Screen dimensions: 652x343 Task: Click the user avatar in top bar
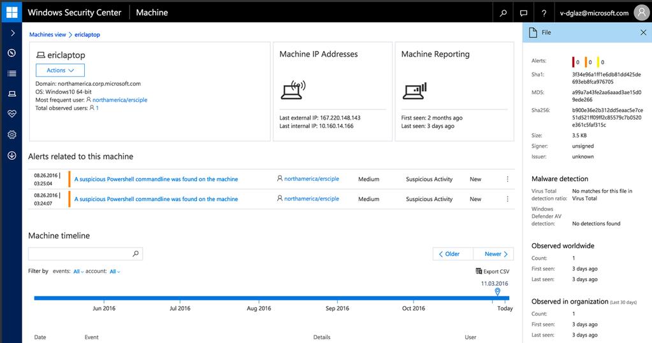pos(642,13)
